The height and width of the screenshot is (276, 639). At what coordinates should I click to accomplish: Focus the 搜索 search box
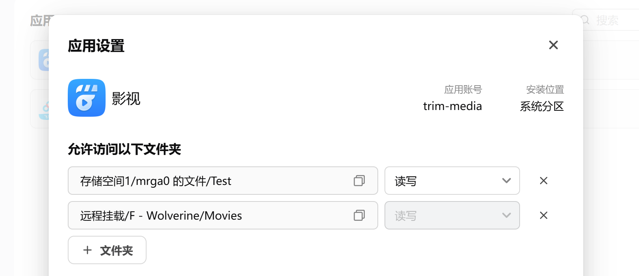[615, 20]
